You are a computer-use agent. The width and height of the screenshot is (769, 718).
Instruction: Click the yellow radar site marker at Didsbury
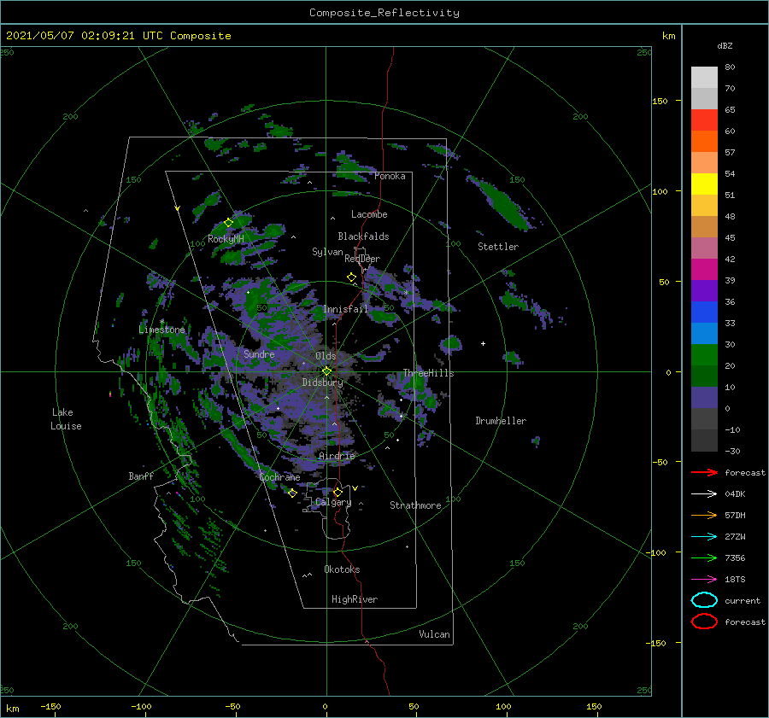pyautogui.click(x=326, y=371)
